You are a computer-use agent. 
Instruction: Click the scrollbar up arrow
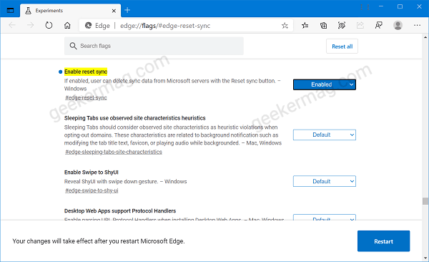pos(425,37)
